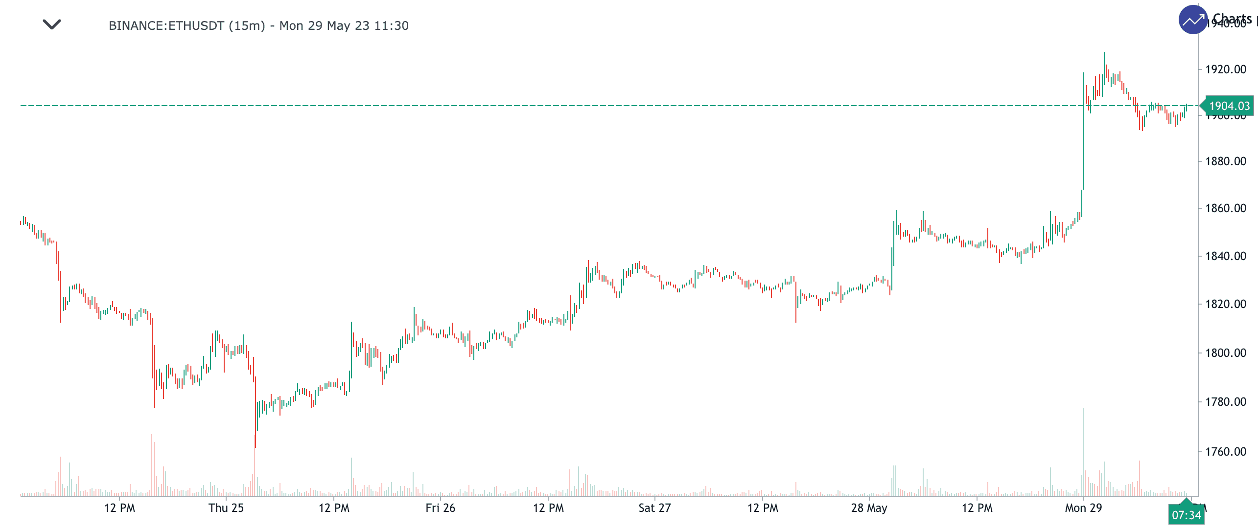Click the 1840.00 price axis label

(1226, 256)
